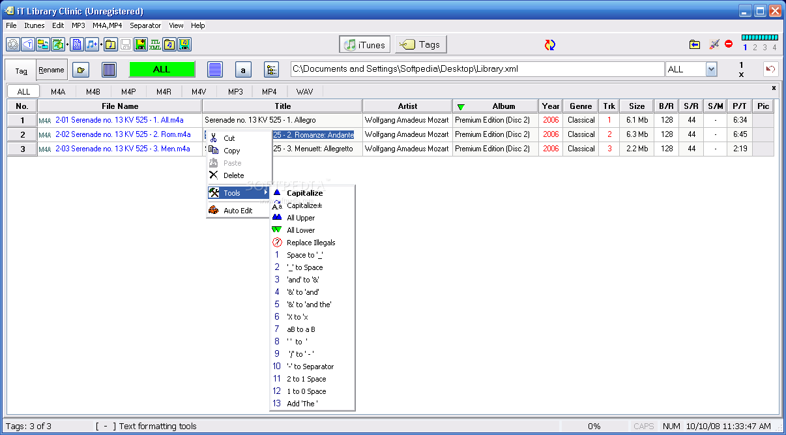Click the undo arrow button at far right
The image size is (786, 435).
click(771, 69)
